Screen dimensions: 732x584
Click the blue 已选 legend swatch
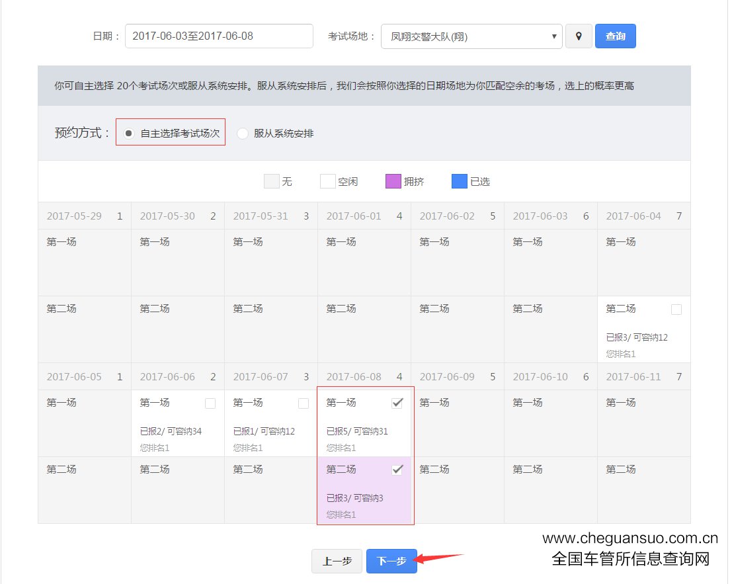[459, 181]
